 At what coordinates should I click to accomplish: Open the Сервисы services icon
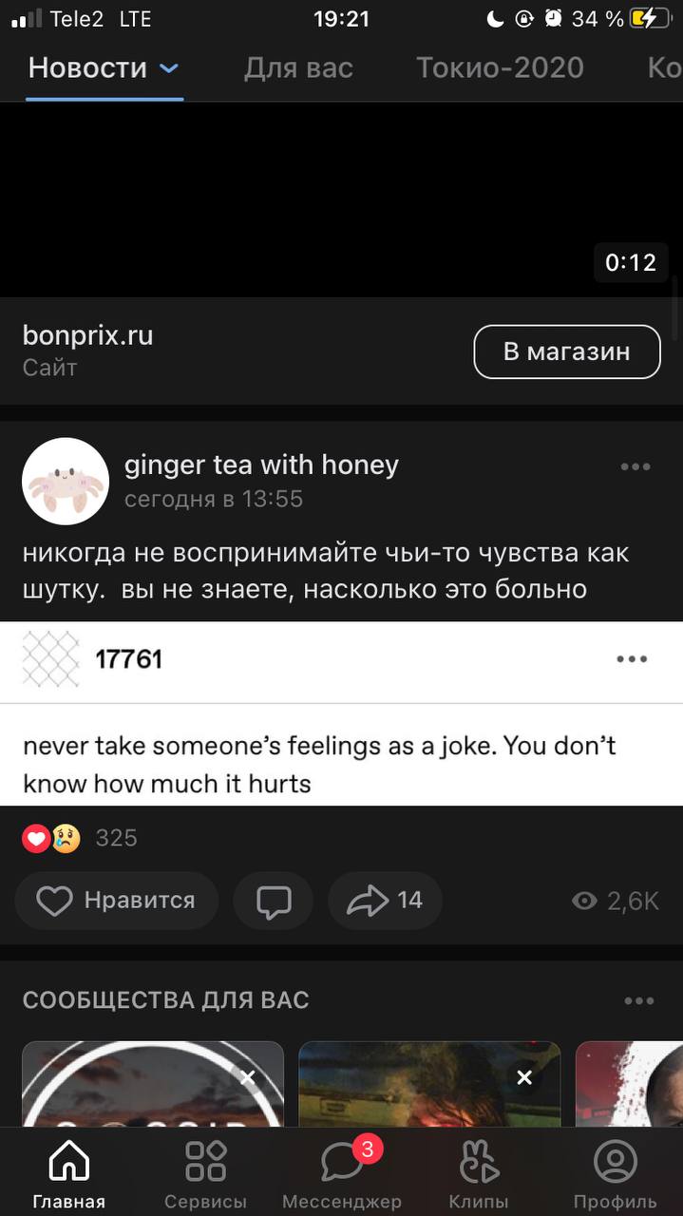(x=205, y=1161)
